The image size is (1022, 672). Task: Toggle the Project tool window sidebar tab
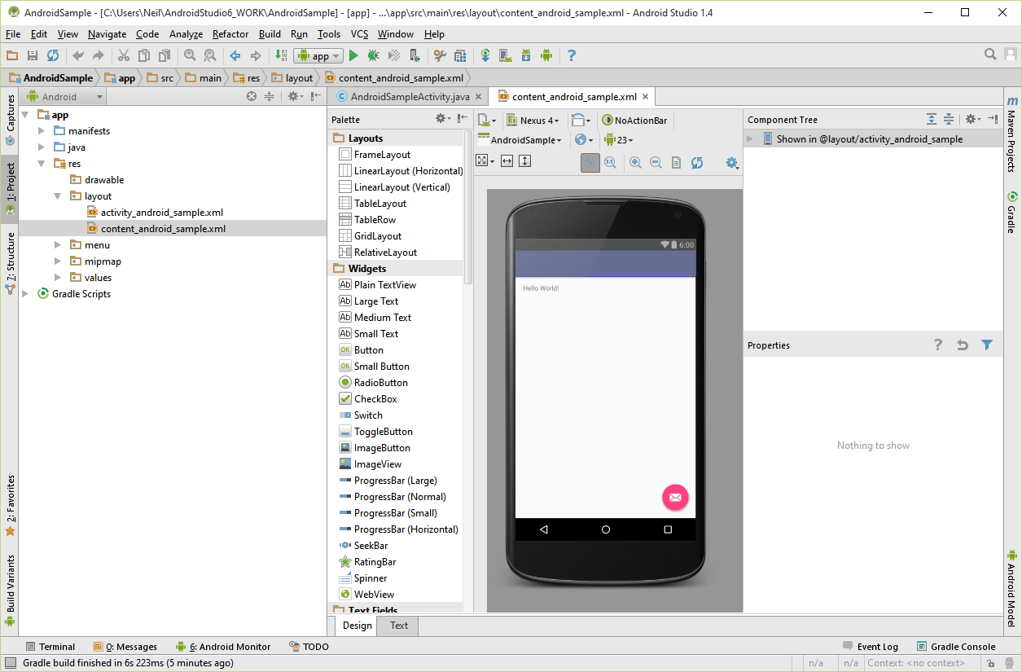pyautogui.click(x=11, y=182)
